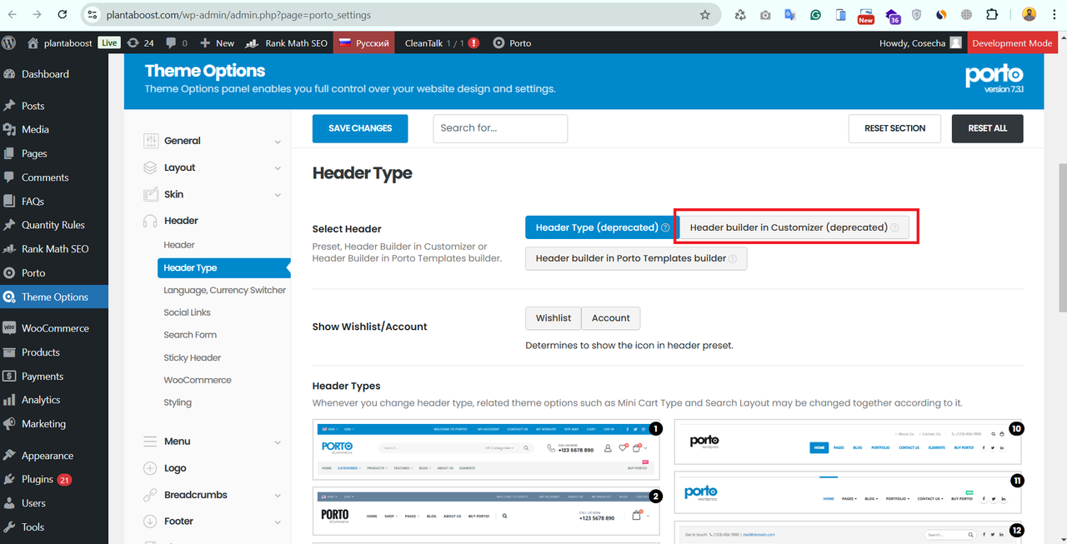
Task: Click the New content menu in admin bar
Action: point(217,42)
